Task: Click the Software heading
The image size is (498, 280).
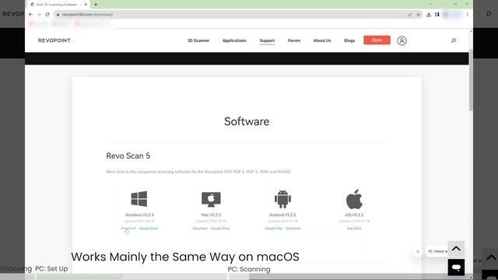Action: (x=247, y=121)
